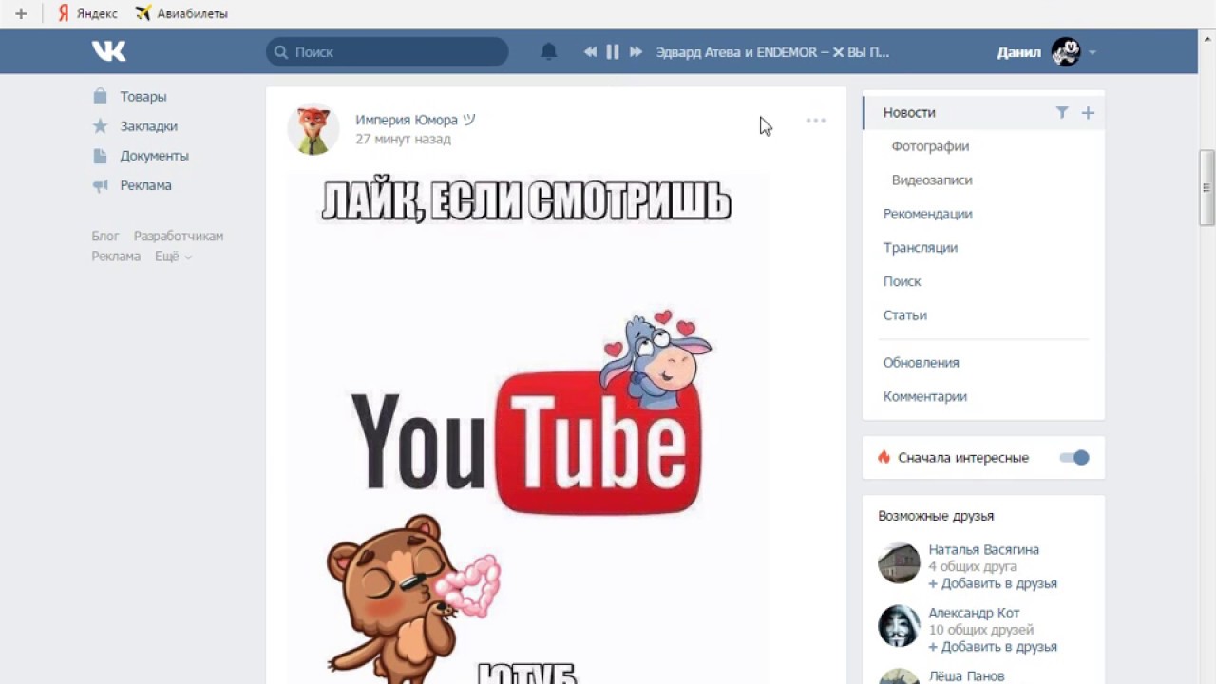Go to Закладки in left menu
The width and height of the screenshot is (1216, 684).
point(148,125)
